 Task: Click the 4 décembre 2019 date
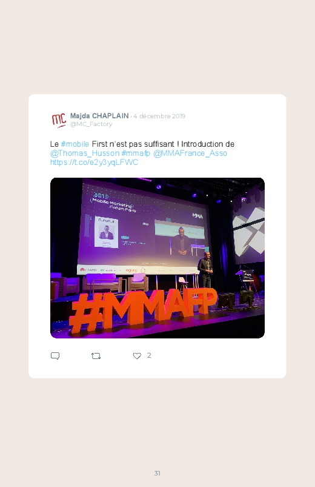tap(159, 116)
